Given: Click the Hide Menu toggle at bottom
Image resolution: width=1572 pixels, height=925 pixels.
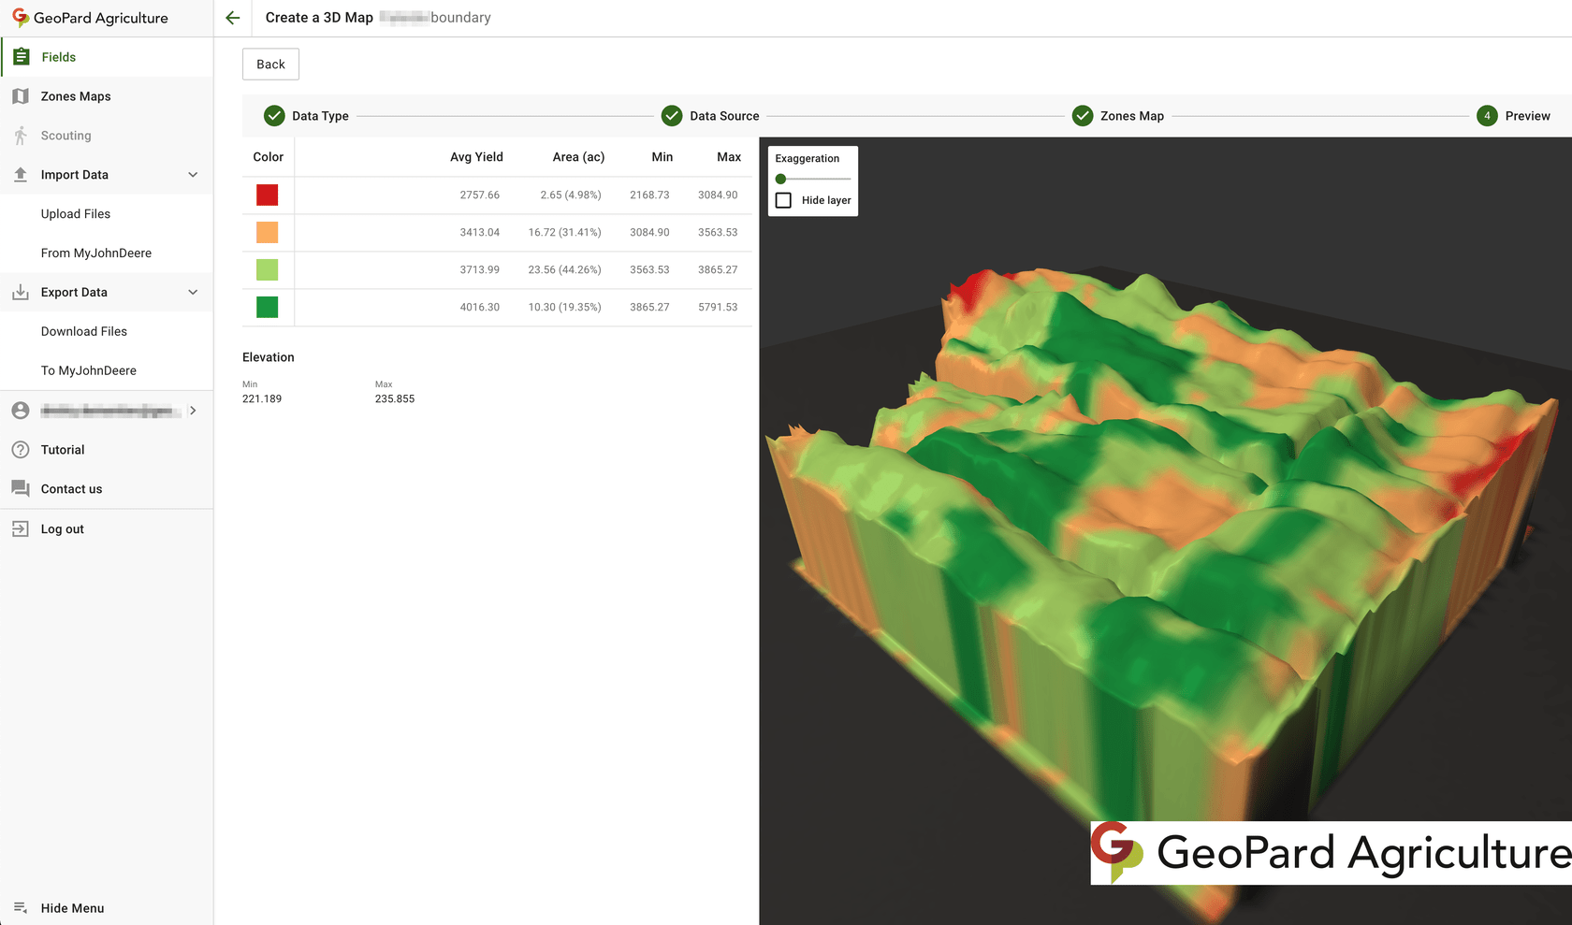Looking at the screenshot, I should pos(20,907).
